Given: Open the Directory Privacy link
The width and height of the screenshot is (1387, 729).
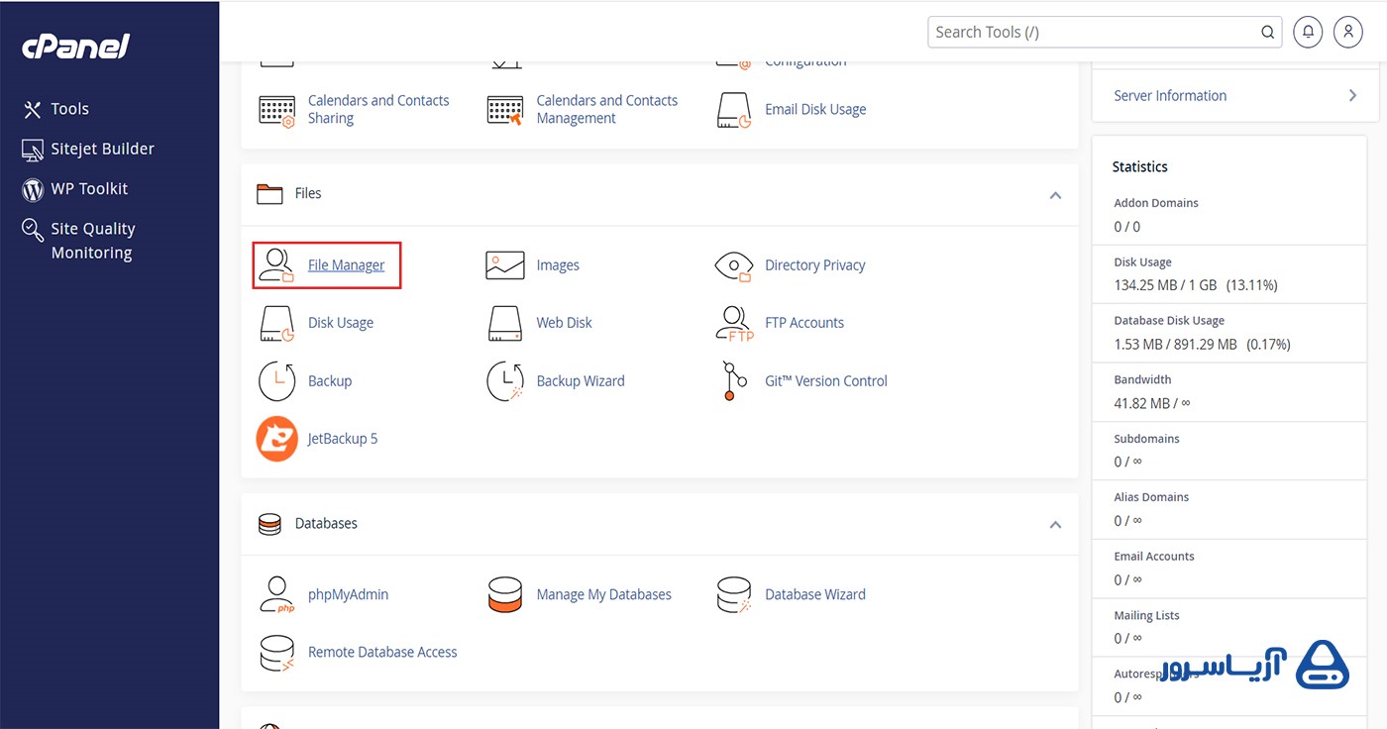Looking at the screenshot, I should 815,265.
